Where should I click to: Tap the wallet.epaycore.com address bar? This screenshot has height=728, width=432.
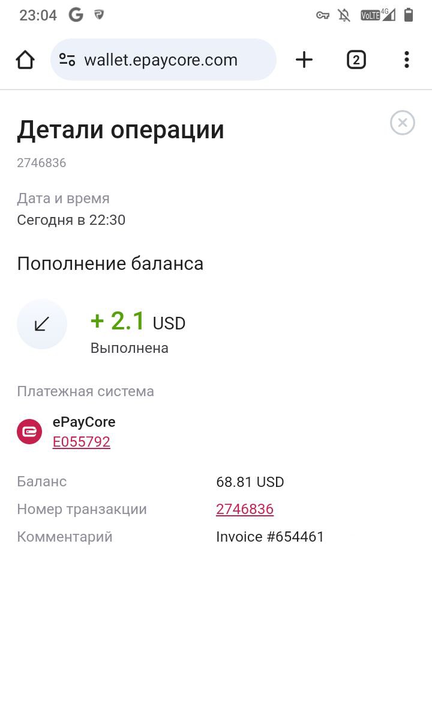pos(163,60)
